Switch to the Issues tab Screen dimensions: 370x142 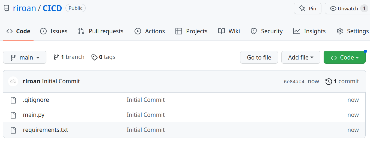click(x=54, y=31)
